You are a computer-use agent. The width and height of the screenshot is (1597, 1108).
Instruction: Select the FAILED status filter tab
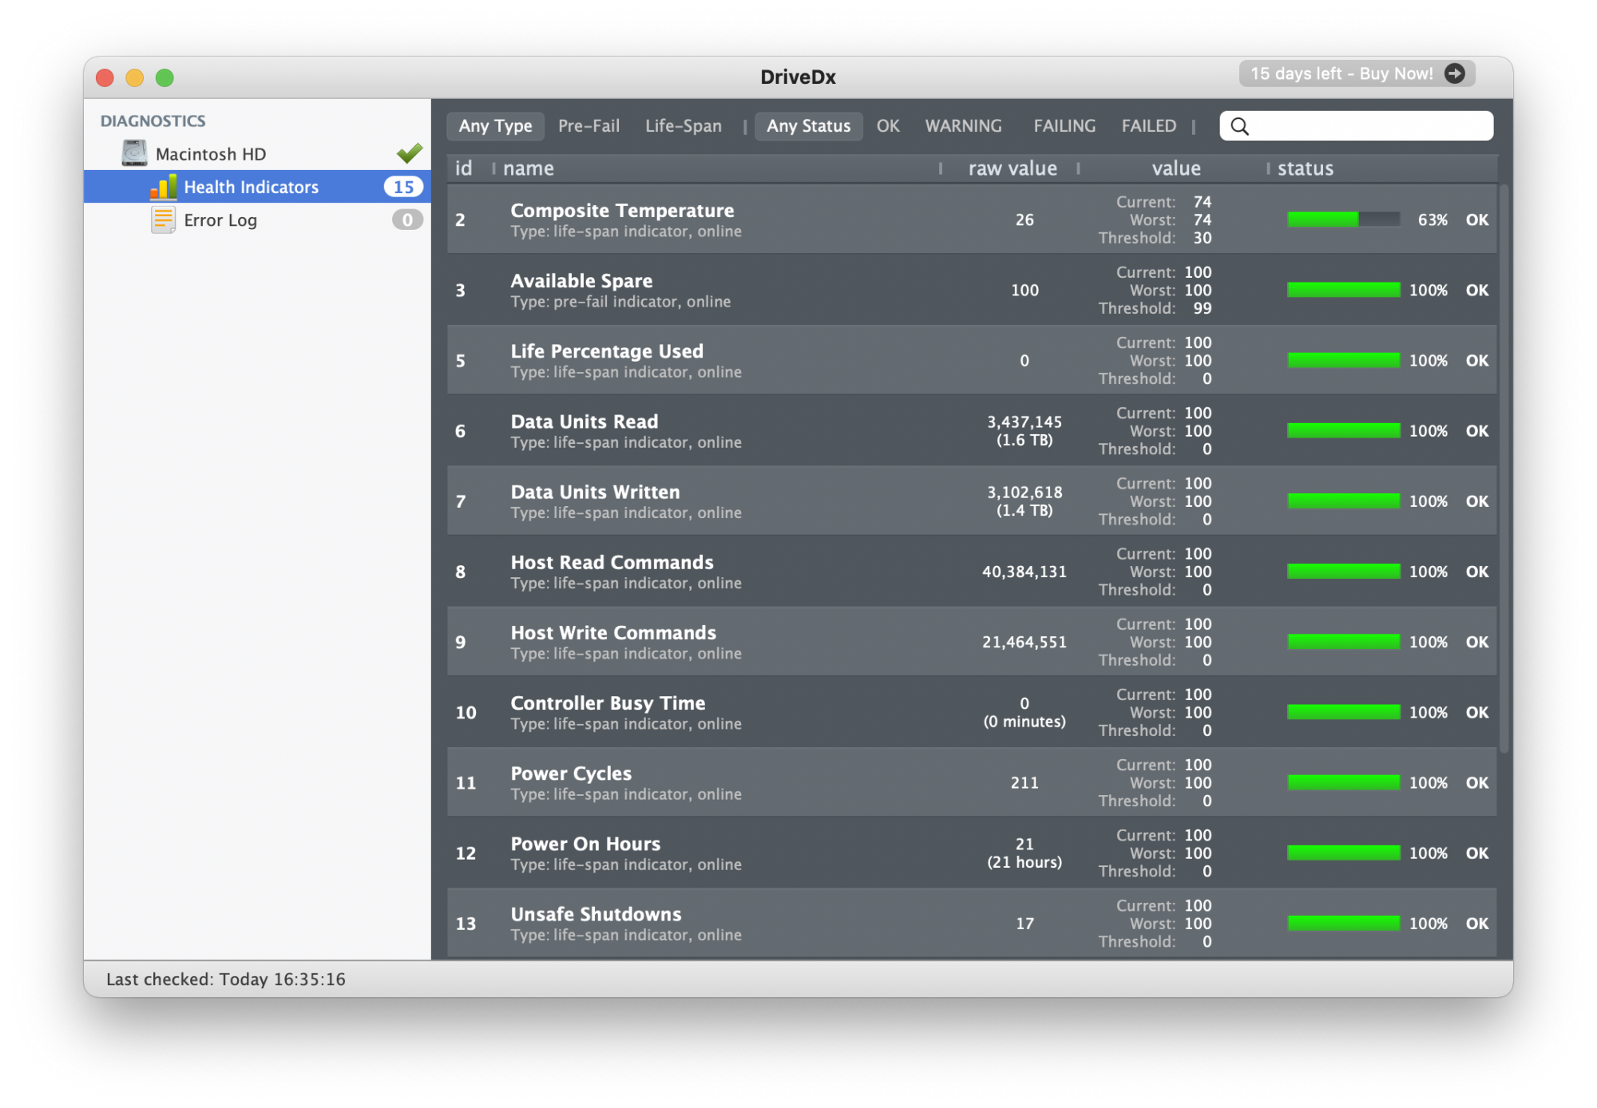pos(1148,126)
